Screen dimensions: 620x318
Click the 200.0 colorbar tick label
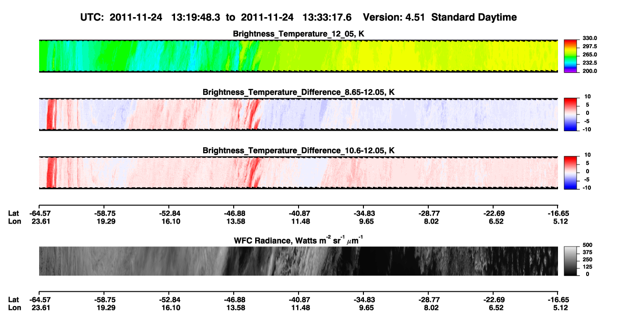click(589, 71)
